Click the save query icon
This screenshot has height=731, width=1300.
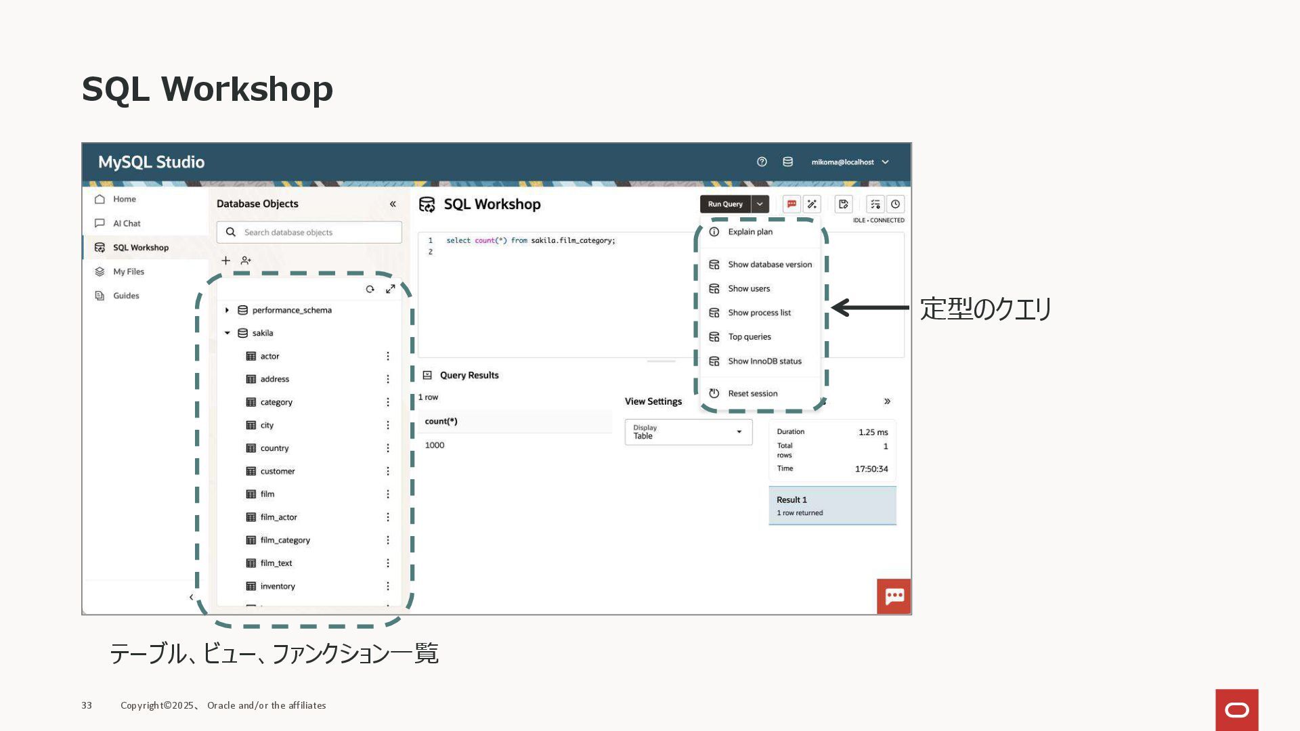pyautogui.click(x=843, y=204)
